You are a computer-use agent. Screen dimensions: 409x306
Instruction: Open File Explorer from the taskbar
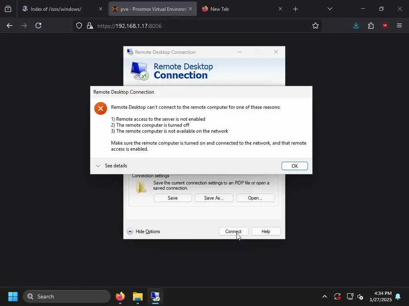click(138, 296)
